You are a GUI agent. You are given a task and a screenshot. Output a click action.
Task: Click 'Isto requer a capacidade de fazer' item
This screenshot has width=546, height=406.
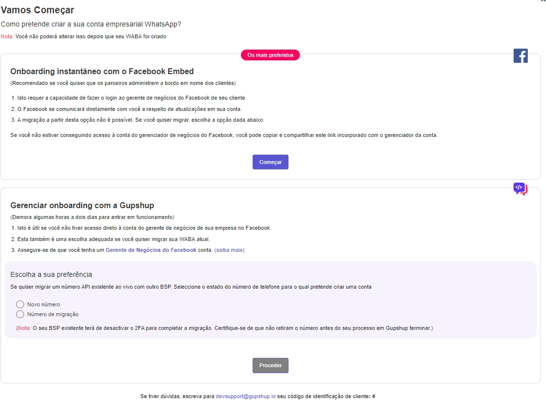(129, 98)
